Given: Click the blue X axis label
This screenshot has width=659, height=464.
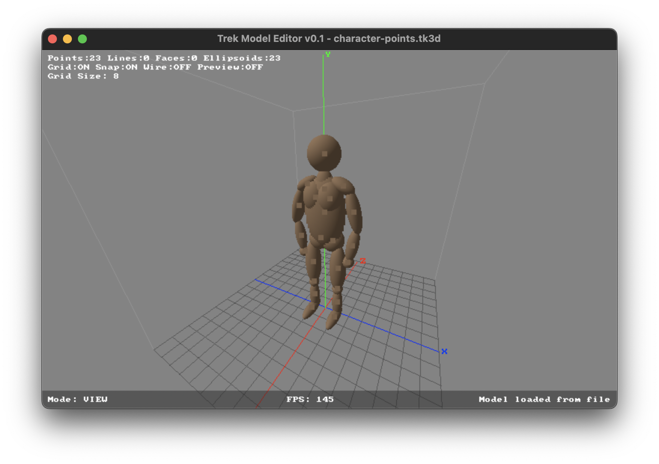Looking at the screenshot, I should coord(444,351).
